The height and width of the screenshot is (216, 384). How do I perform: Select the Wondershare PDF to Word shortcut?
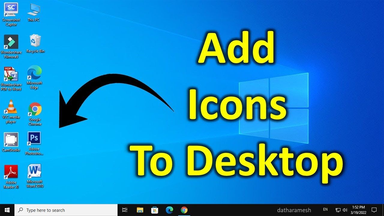pos(11,79)
